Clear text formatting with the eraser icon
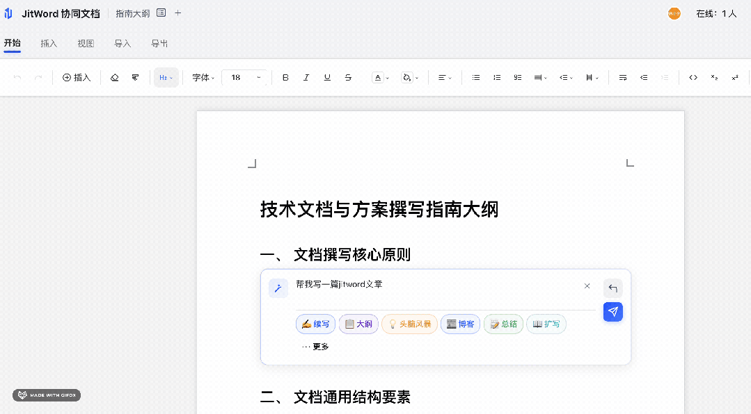The width and height of the screenshot is (751, 414). point(114,77)
